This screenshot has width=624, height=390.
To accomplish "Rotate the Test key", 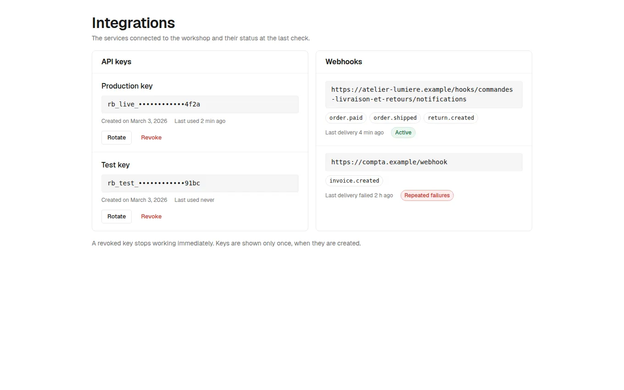I will pyautogui.click(x=117, y=217).
